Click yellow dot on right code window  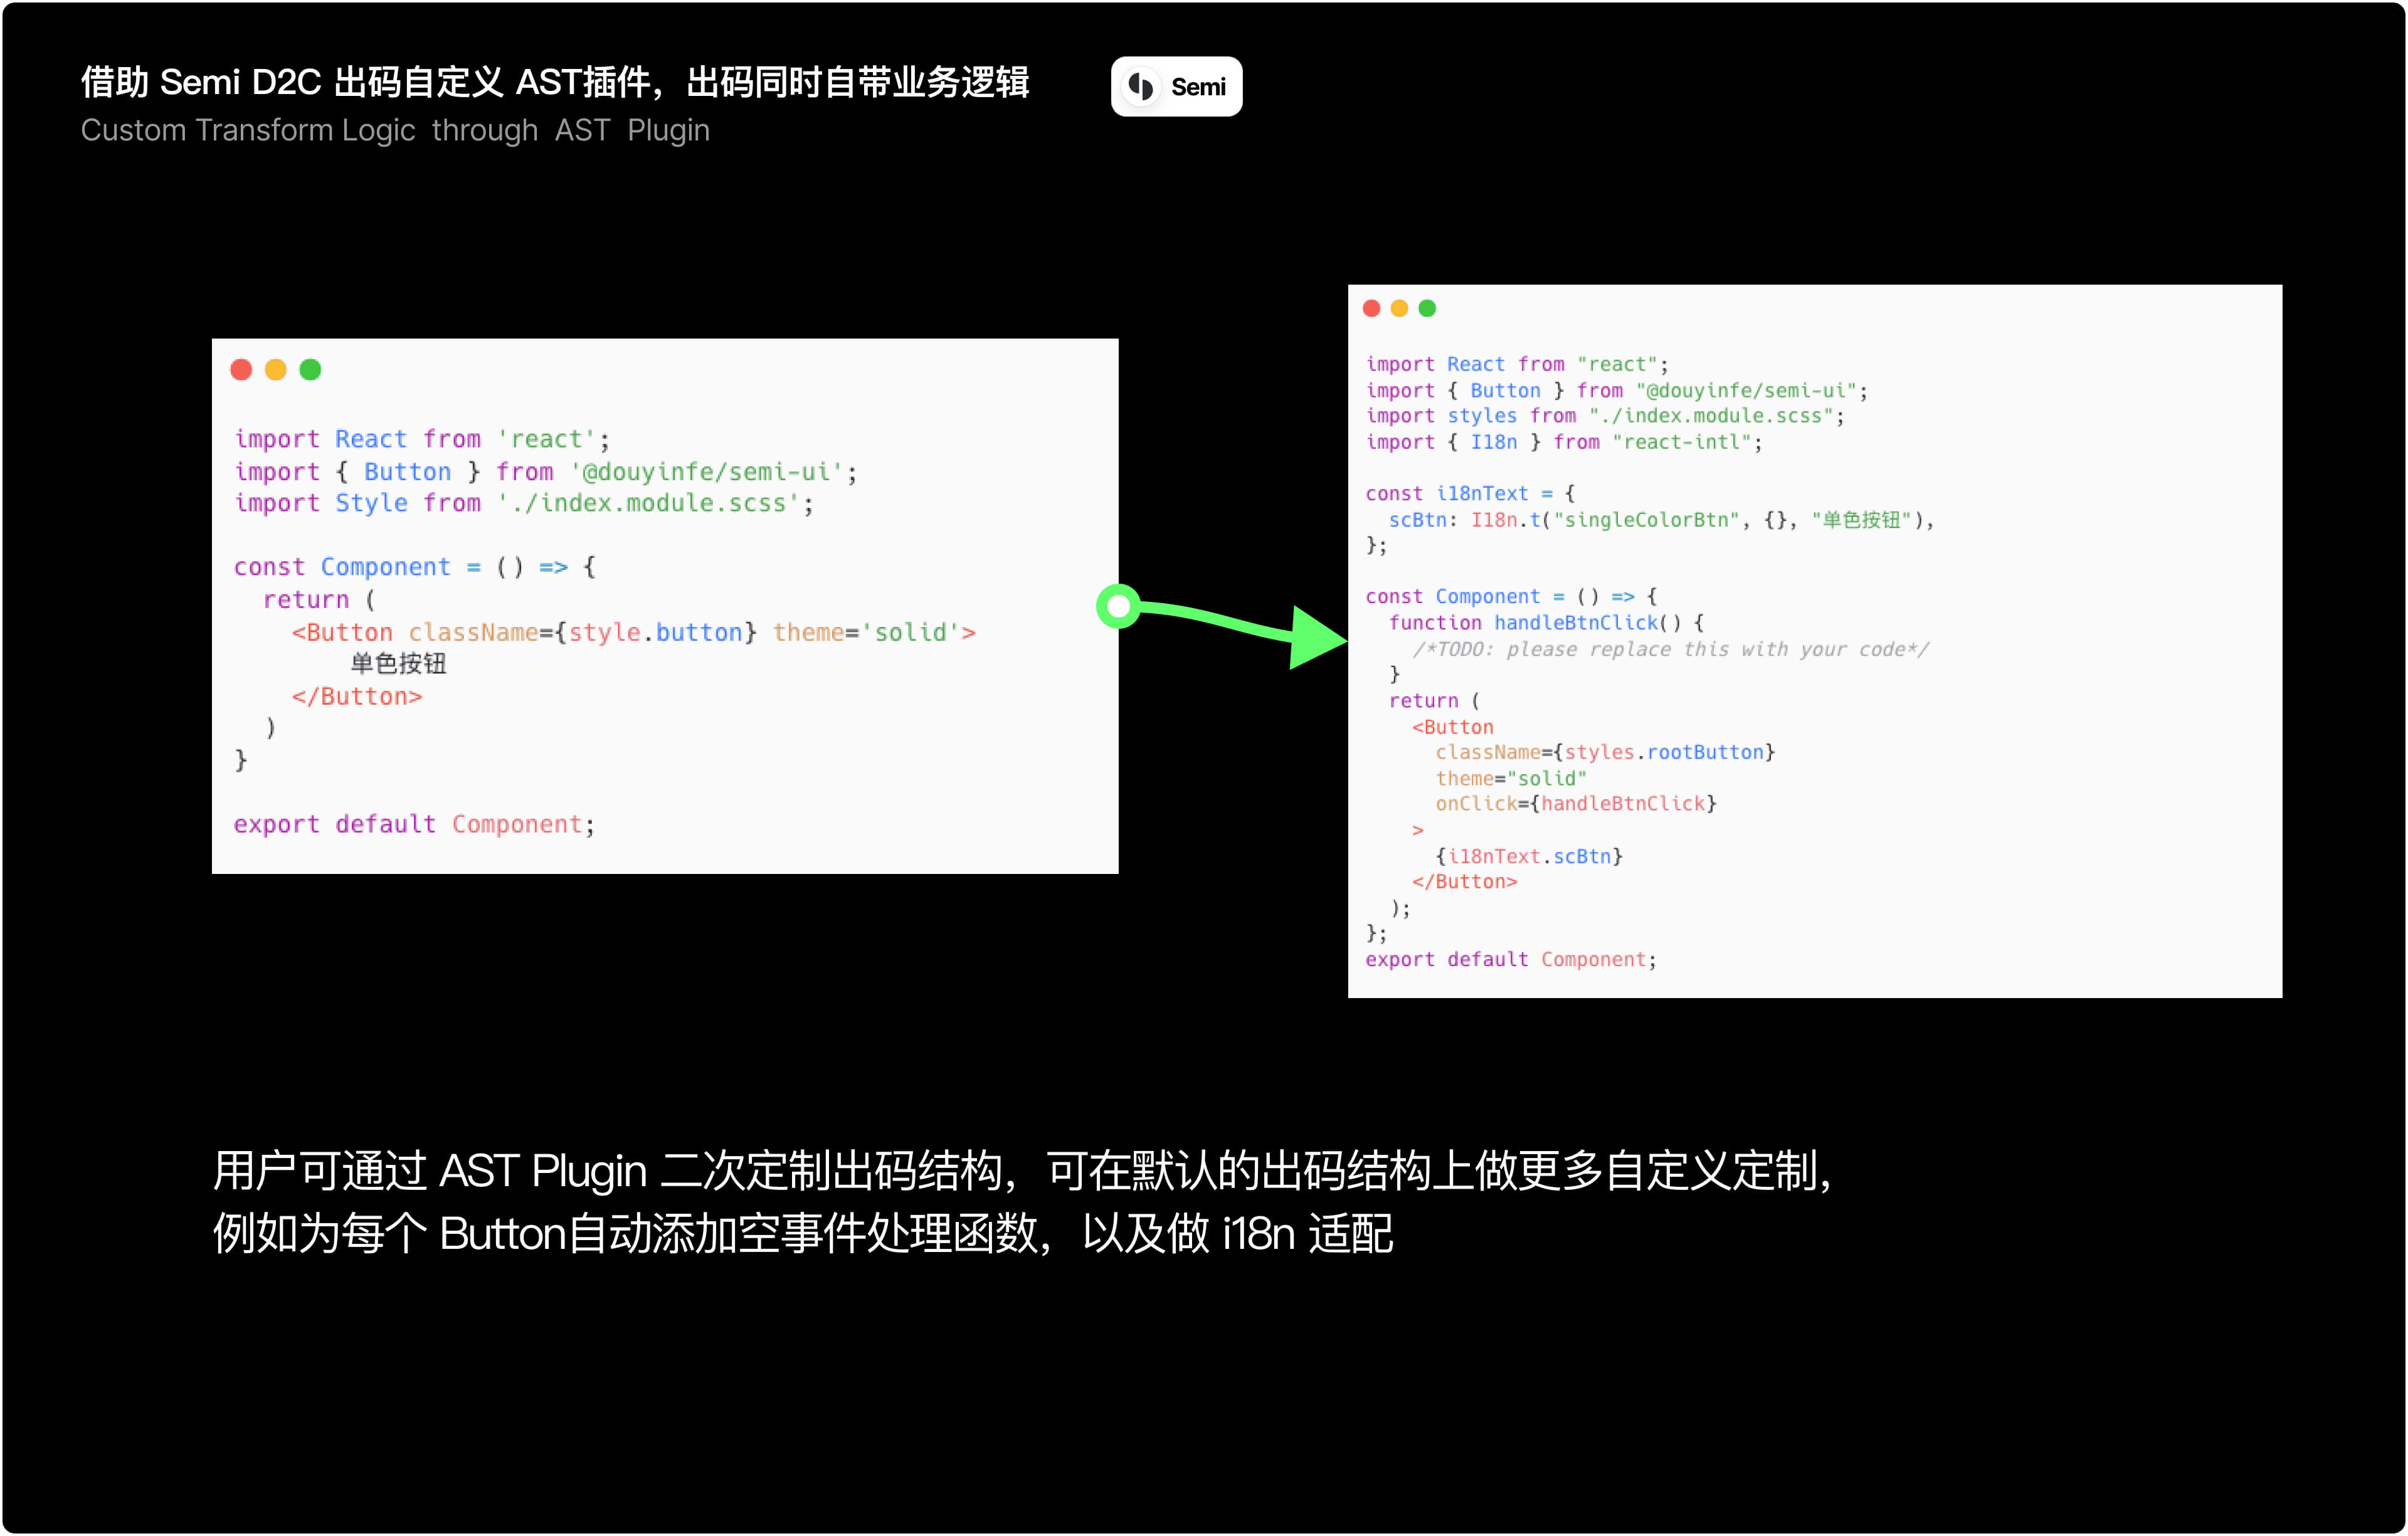click(1399, 308)
